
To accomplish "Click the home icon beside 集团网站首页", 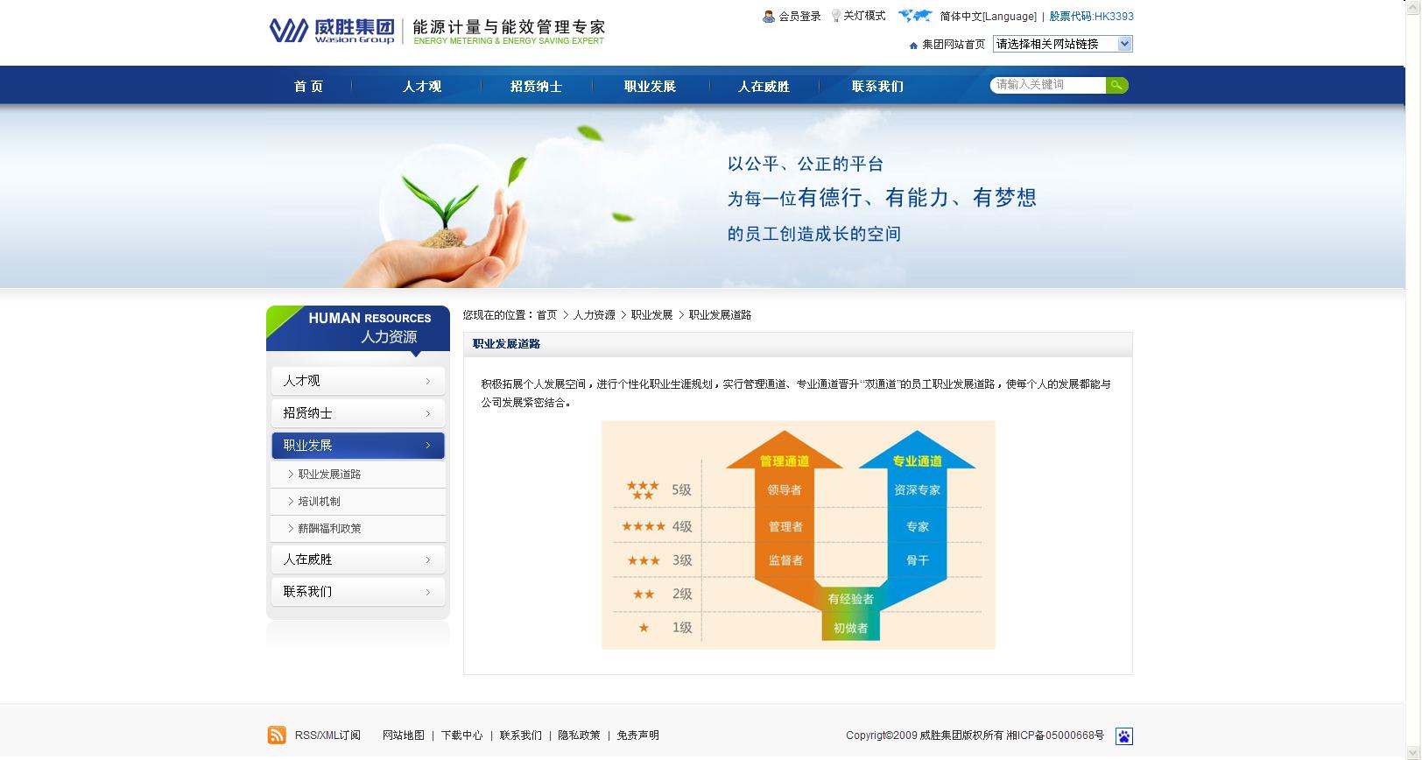I will (913, 45).
